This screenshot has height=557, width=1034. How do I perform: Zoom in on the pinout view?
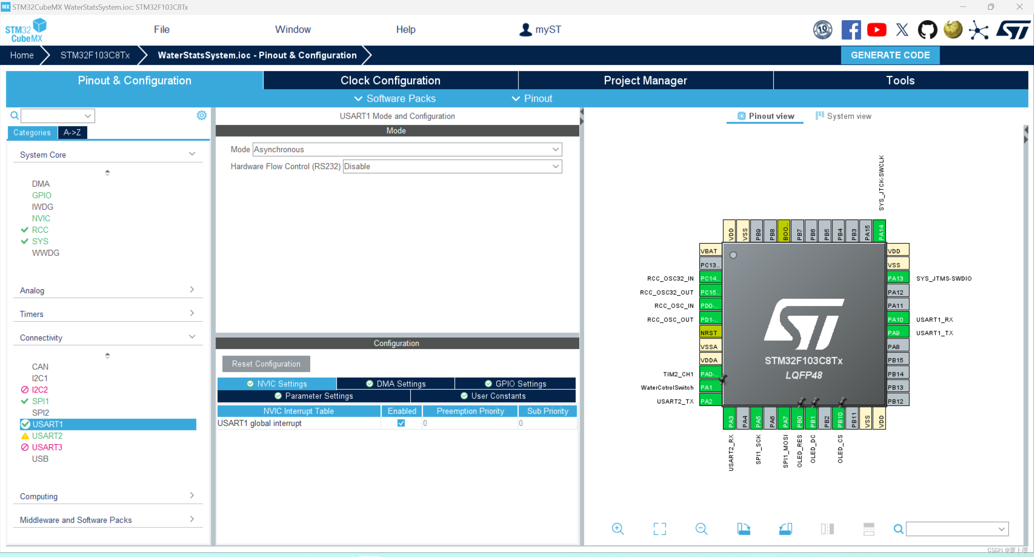(618, 528)
